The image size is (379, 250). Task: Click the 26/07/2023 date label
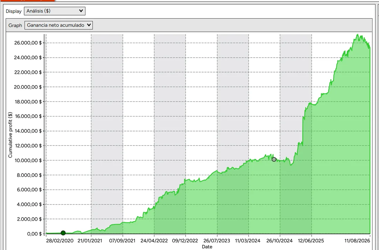[x=217, y=241]
